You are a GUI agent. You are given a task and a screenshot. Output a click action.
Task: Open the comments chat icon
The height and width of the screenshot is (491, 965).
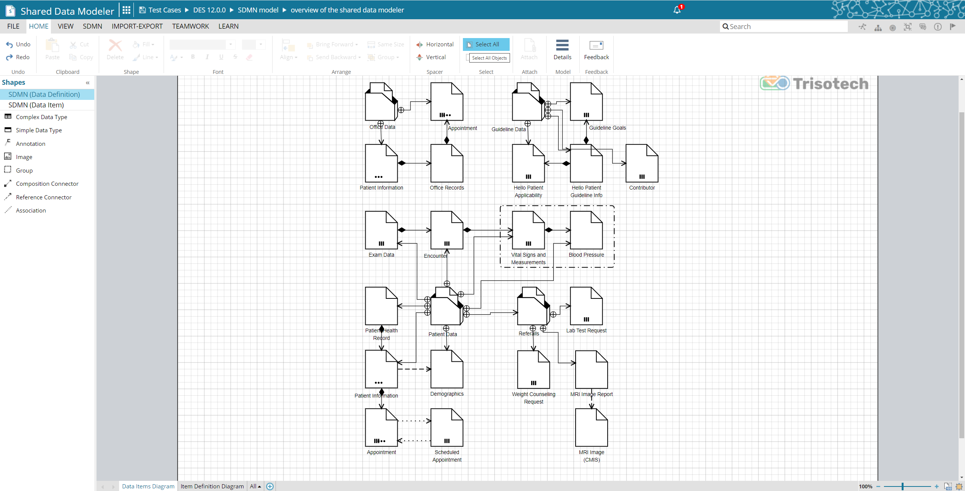pos(923,27)
